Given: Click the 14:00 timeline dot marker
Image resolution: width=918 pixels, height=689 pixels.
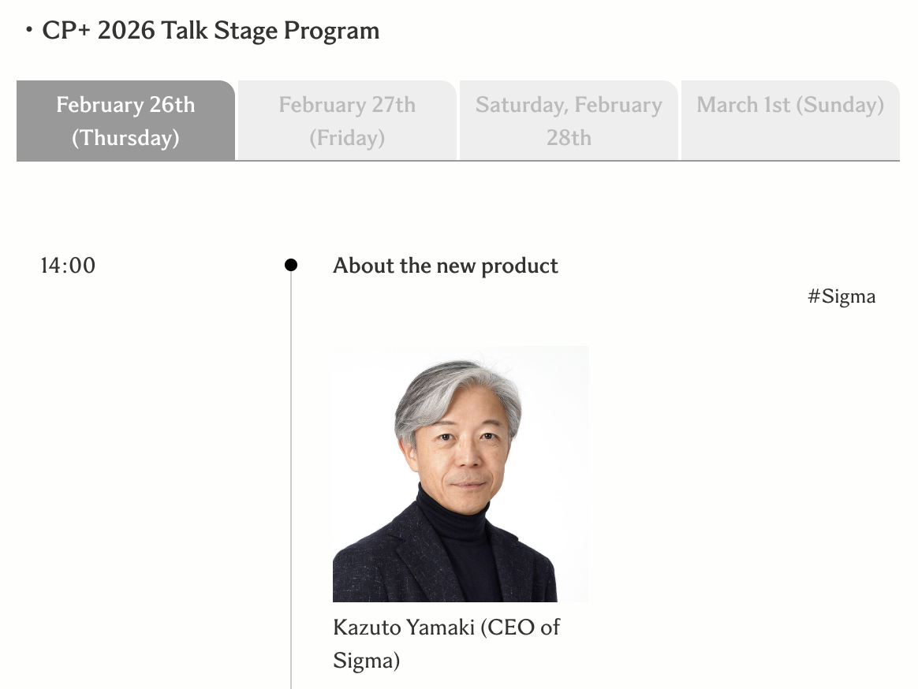Looking at the screenshot, I should pyautogui.click(x=291, y=265).
